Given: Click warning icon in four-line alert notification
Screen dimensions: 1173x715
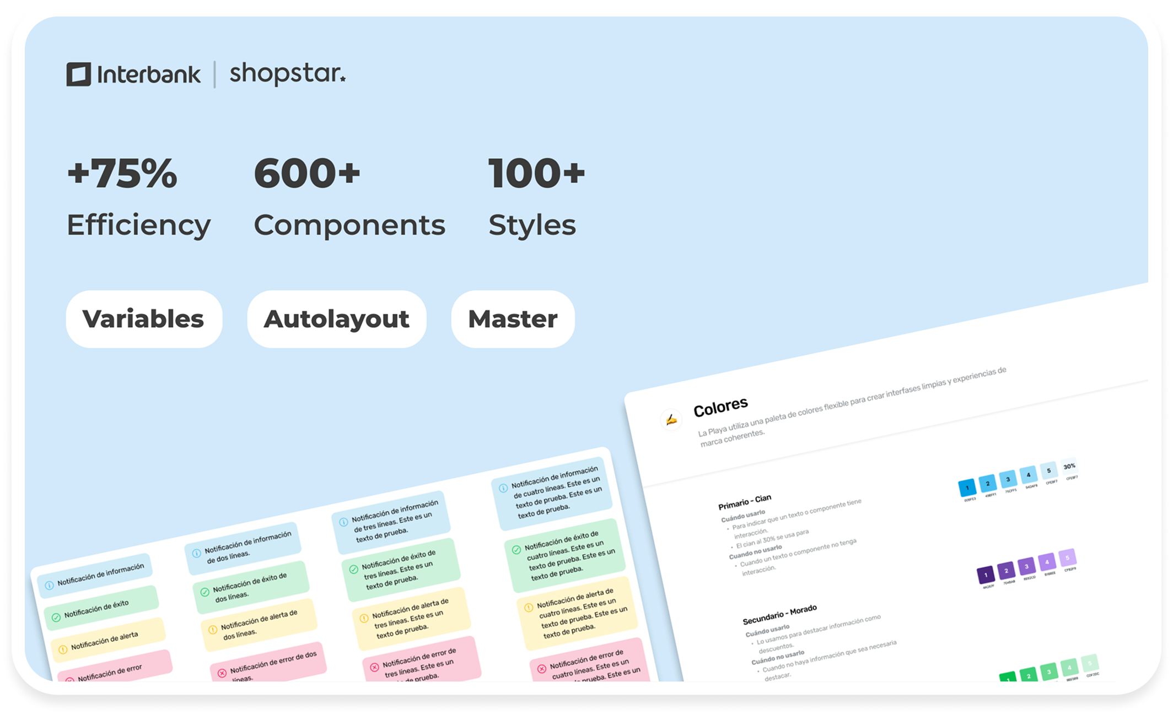Looking at the screenshot, I should [x=529, y=608].
